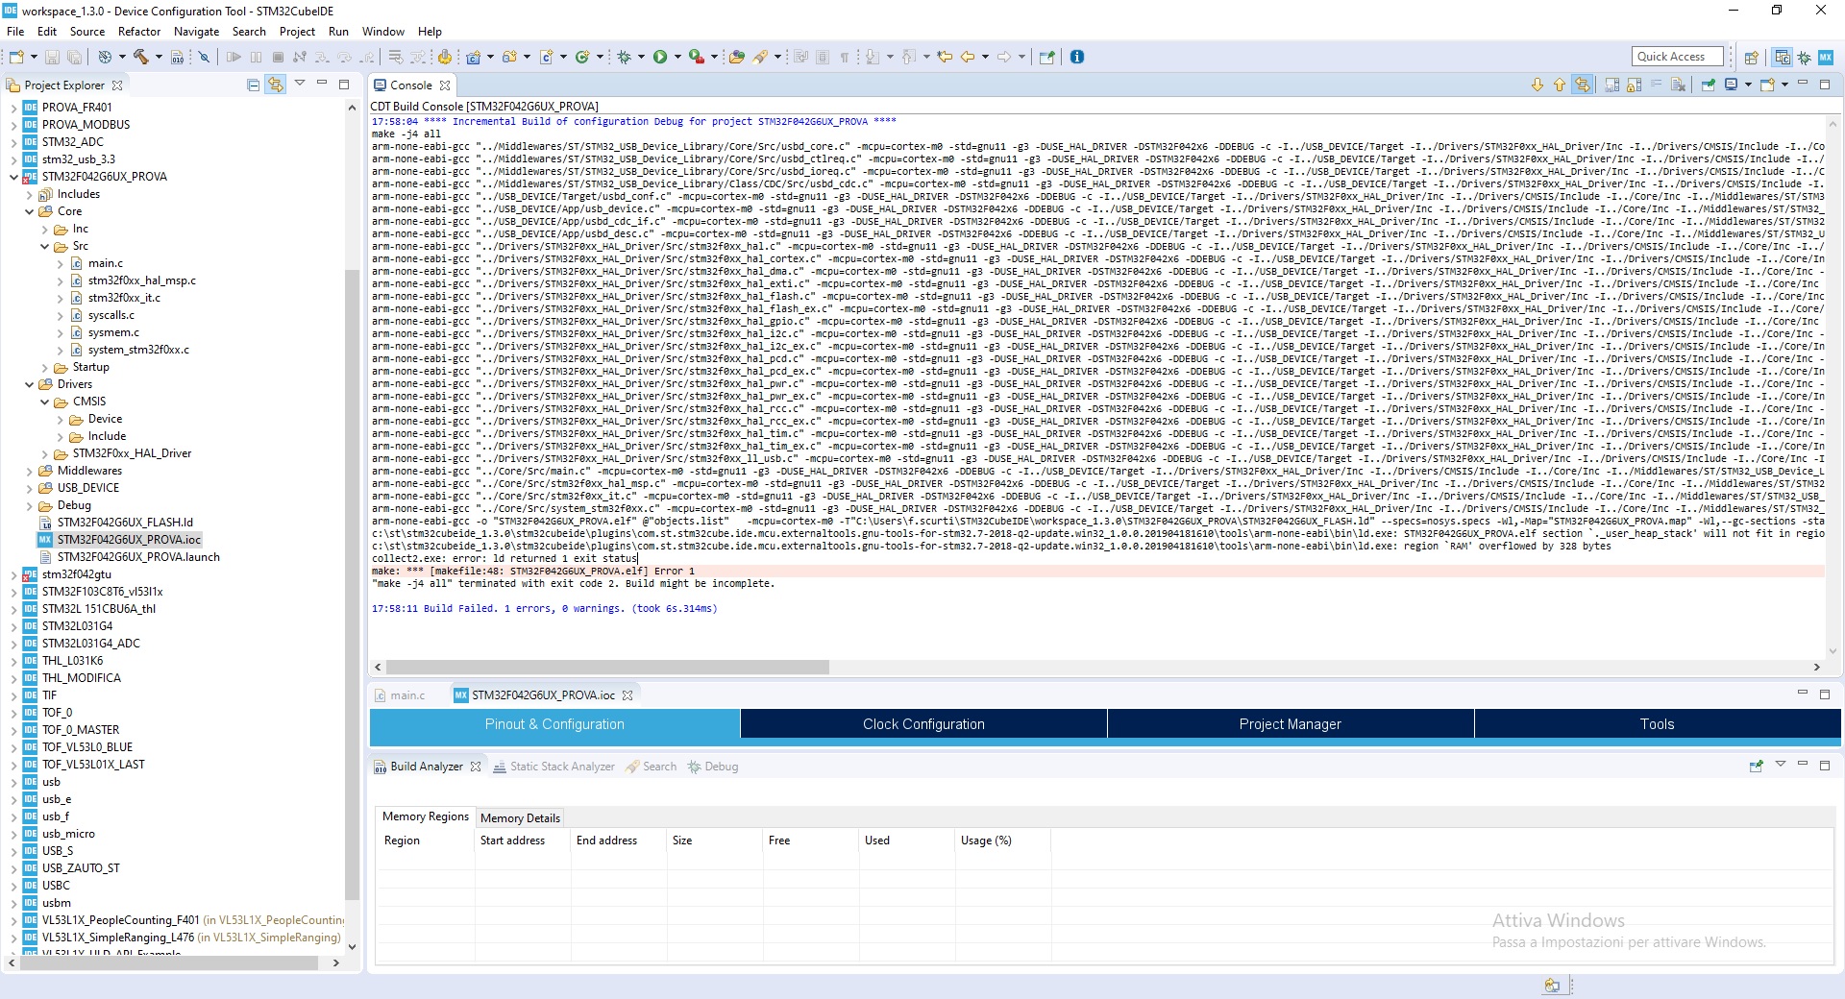Open the Project menu
This screenshot has width=1845, height=999.
point(297,32)
